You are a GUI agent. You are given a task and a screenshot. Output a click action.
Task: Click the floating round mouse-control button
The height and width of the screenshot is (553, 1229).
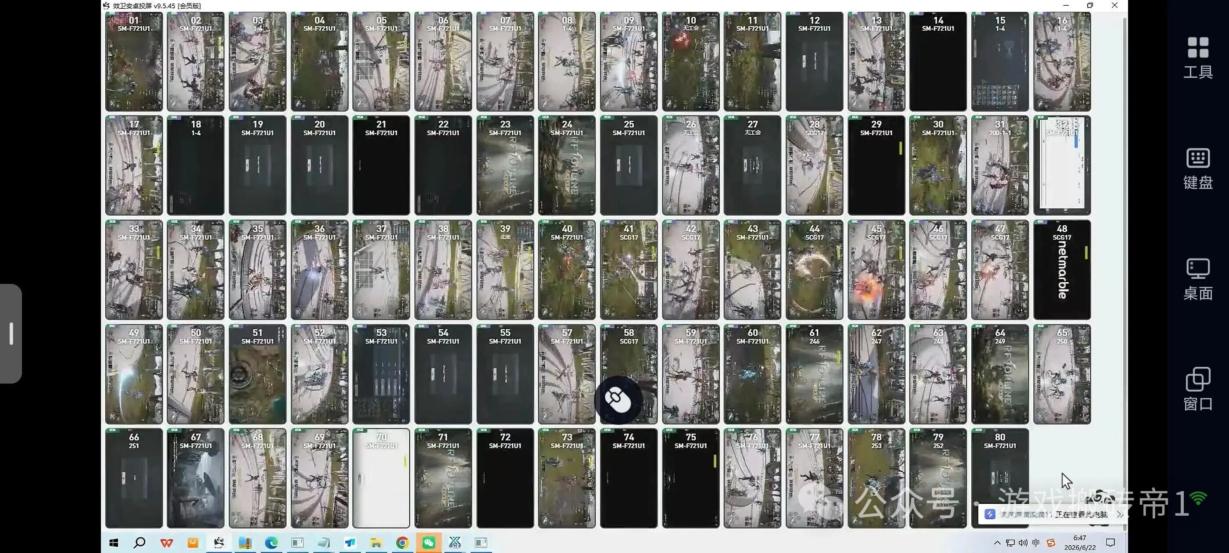point(618,400)
